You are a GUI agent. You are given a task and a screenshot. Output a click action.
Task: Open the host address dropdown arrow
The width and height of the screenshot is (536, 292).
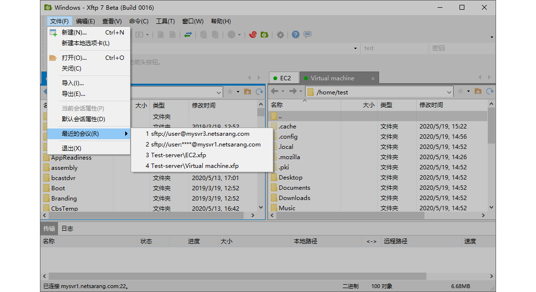point(355,49)
